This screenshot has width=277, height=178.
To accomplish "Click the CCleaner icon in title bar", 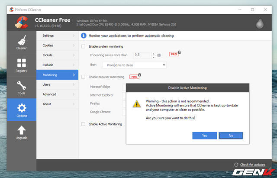I will [x=12, y=10].
